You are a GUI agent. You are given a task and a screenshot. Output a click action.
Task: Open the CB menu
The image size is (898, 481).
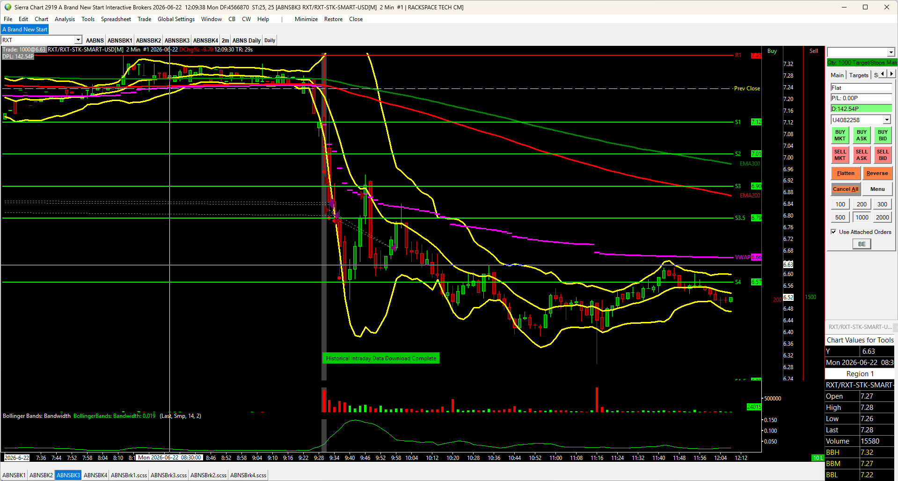click(232, 19)
